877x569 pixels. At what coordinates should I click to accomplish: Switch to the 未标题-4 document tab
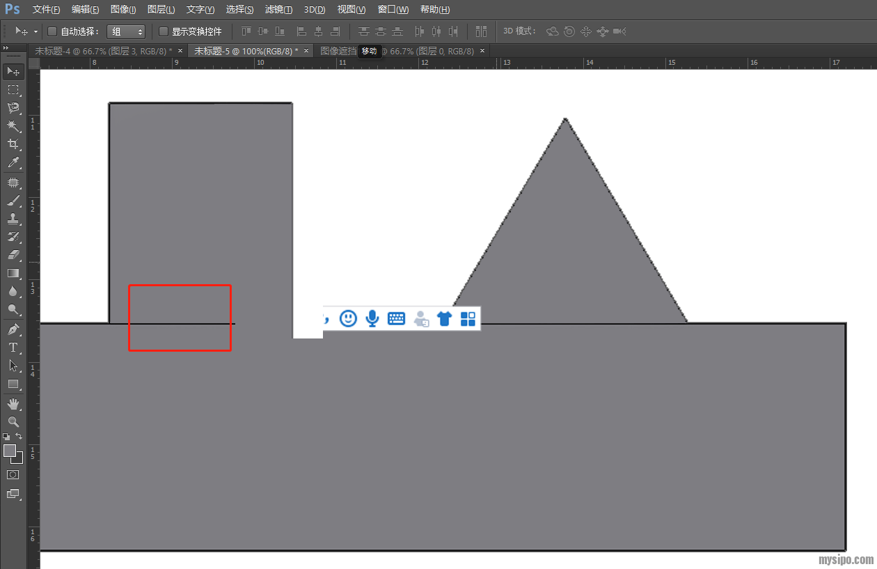103,51
